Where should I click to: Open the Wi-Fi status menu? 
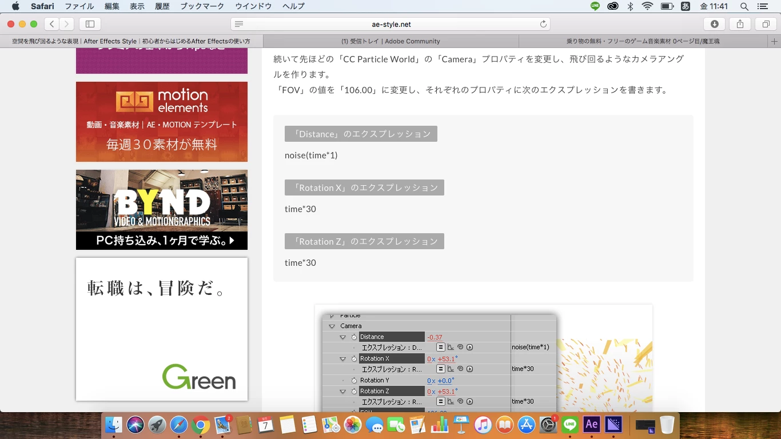pos(647,6)
